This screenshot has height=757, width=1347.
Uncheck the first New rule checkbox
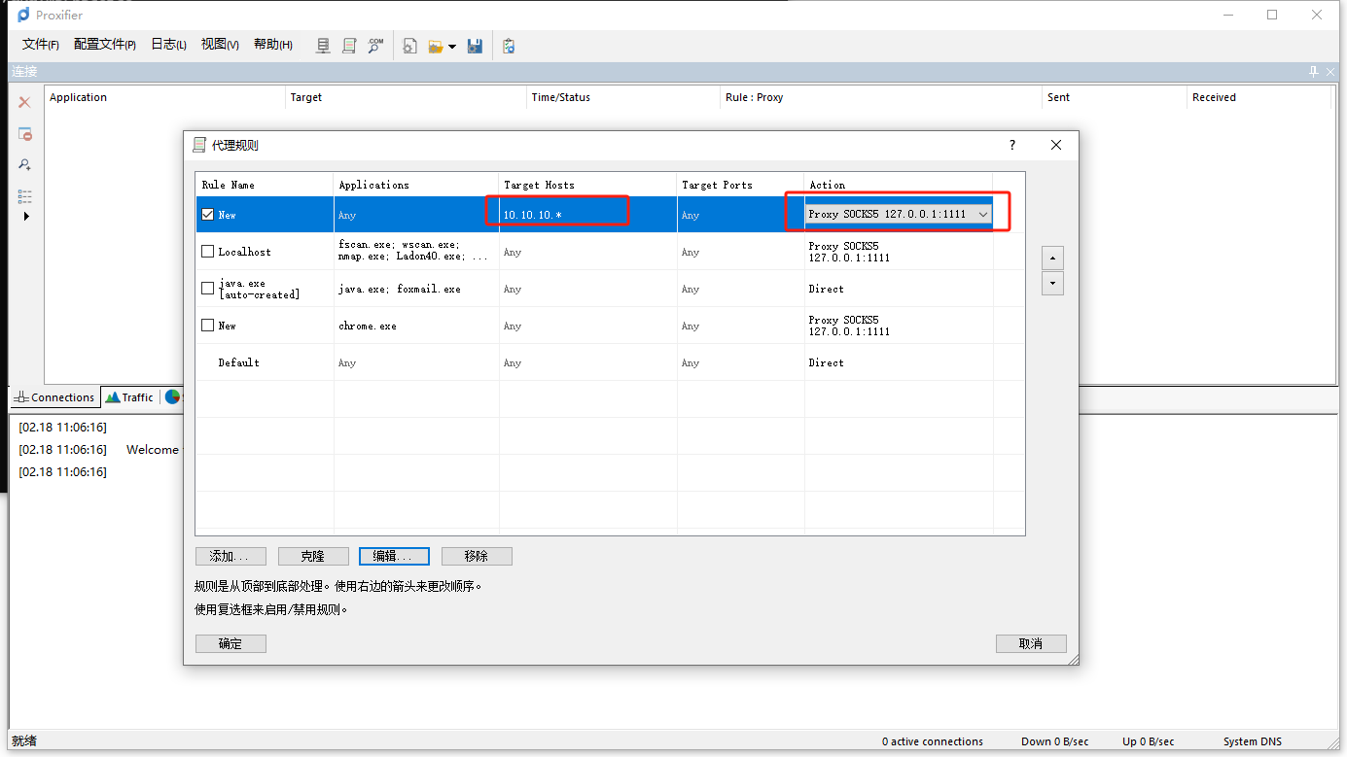[207, 215]
